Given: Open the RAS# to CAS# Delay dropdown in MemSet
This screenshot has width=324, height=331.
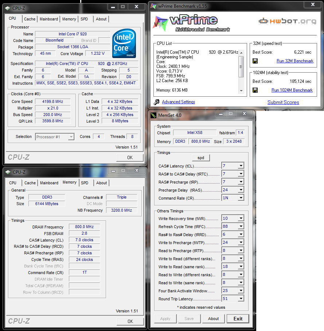Looking at the screenshot, I should pos(241,174).
